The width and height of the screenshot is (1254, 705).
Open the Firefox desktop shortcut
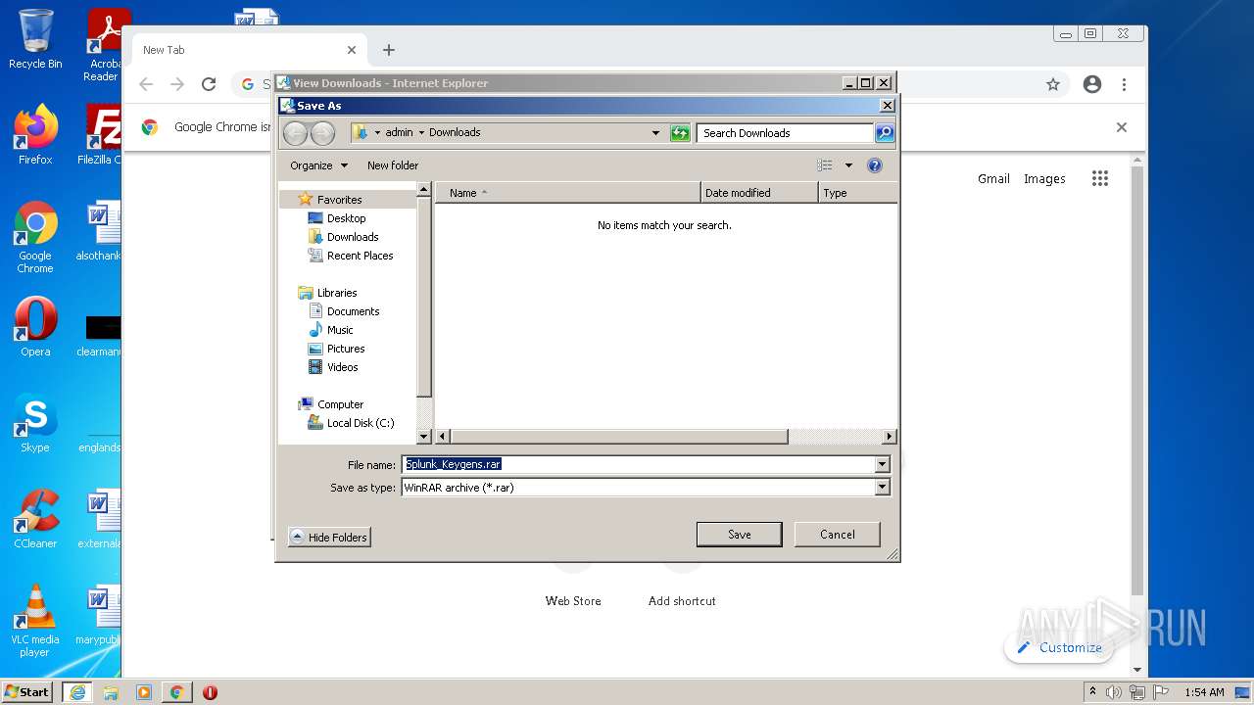click(35, 135)
